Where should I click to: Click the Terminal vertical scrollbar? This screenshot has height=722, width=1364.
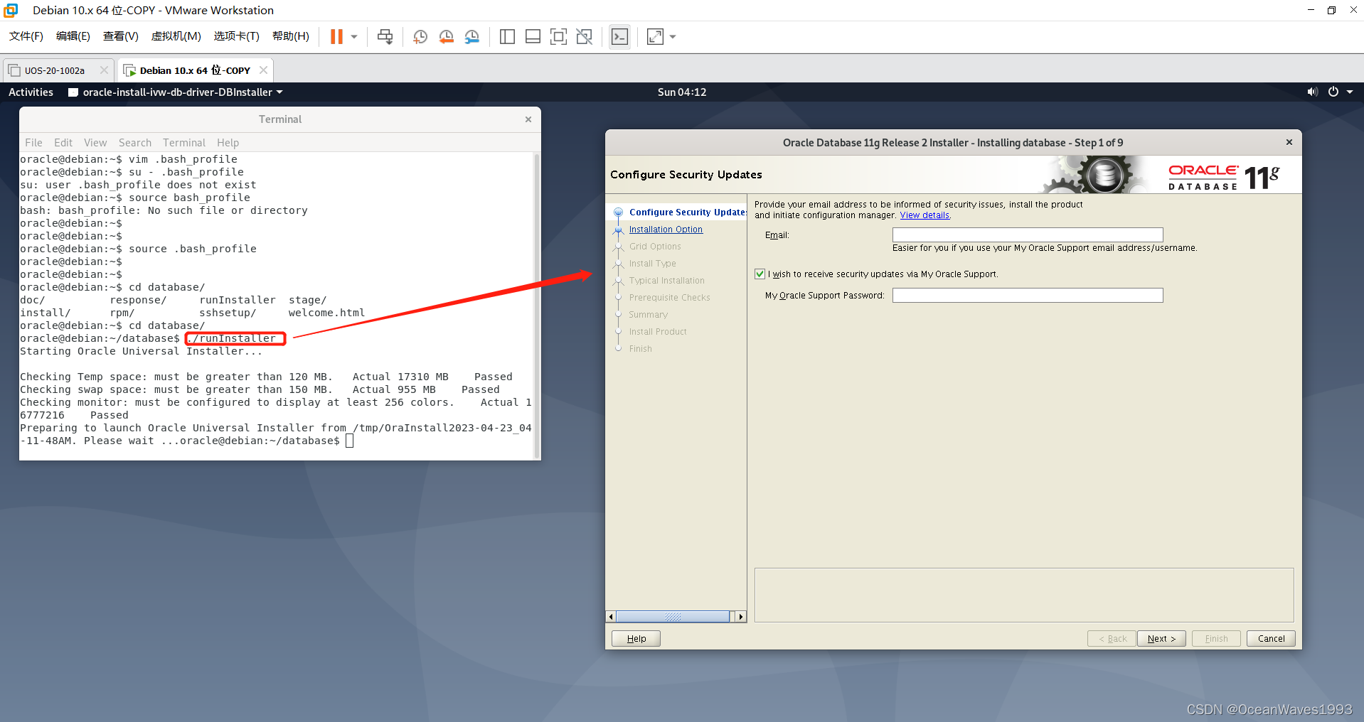537,306
